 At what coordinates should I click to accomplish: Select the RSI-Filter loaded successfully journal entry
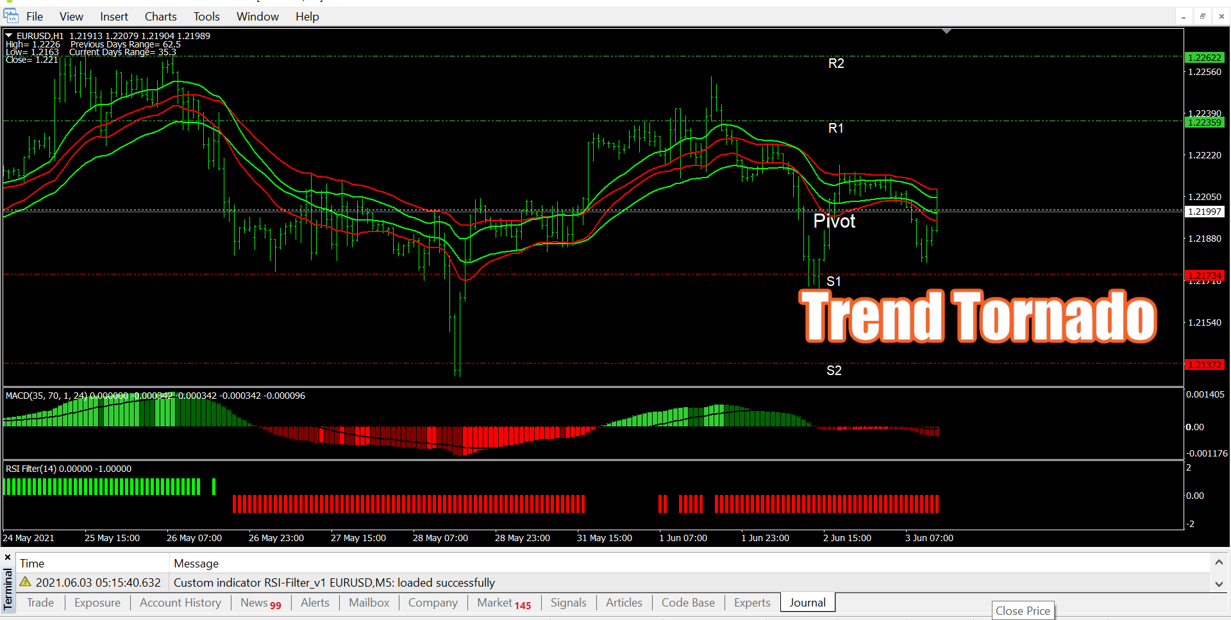pos(334,583)
